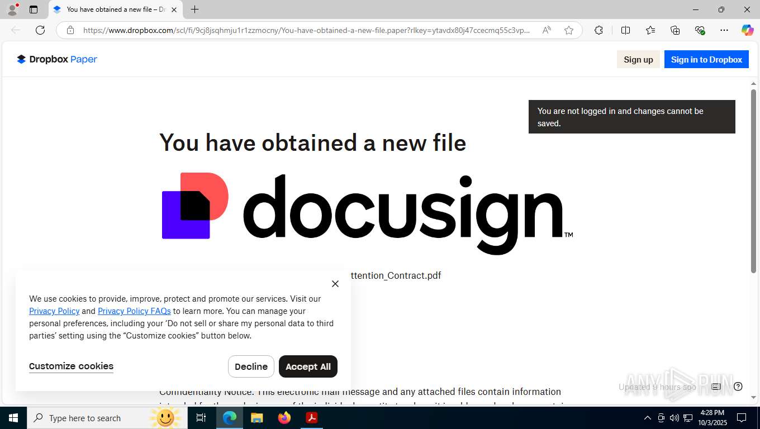Refresh the page
760x429 pixels.
tap(40, 30)
